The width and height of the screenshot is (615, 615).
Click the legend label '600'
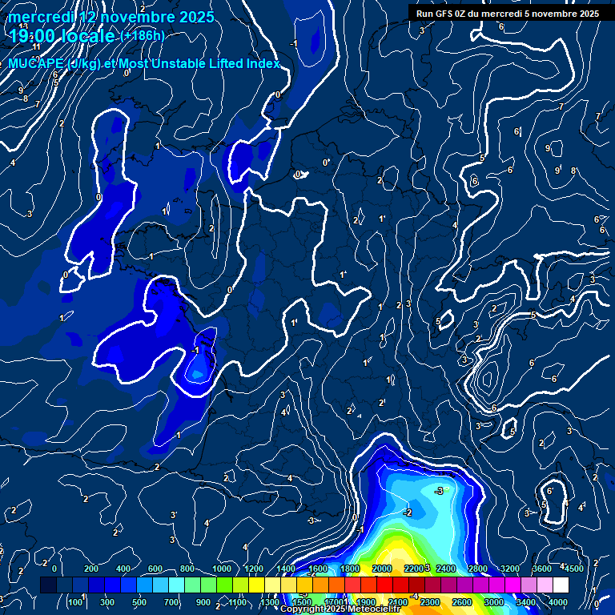(x=155, y=569)
